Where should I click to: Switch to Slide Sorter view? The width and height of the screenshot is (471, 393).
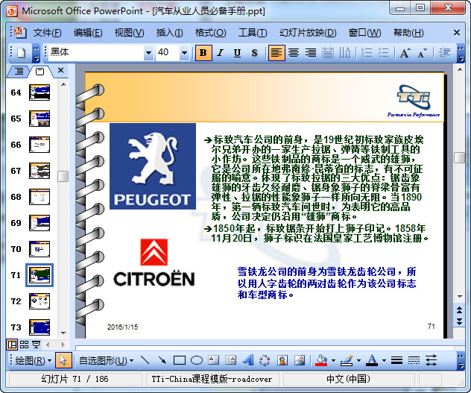(x=24, y=345)
